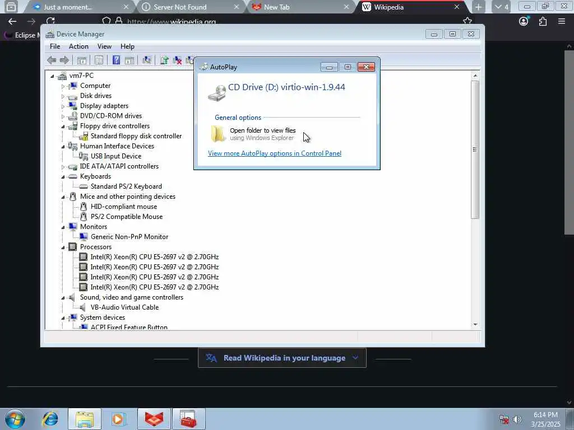Click Device Manager scrollbar down arrow
Screen dimensions: 574x430
point(475,324)
